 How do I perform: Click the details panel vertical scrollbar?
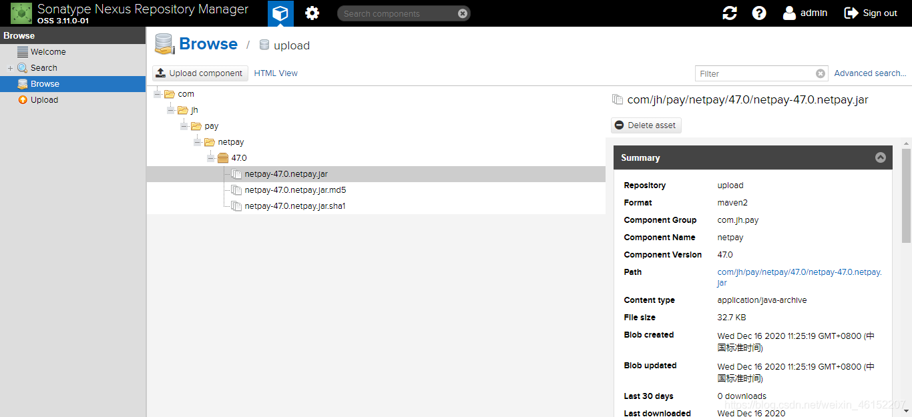(x=907, y=195)
